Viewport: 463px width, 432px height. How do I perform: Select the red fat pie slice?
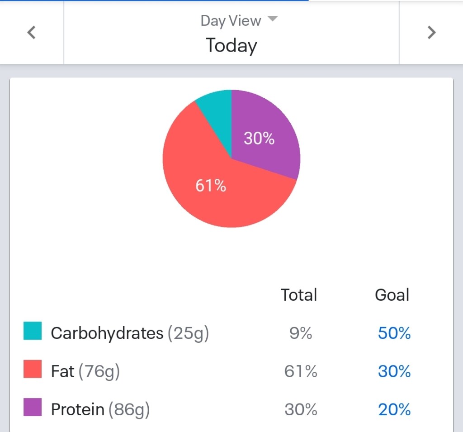(x=211, y=186)
